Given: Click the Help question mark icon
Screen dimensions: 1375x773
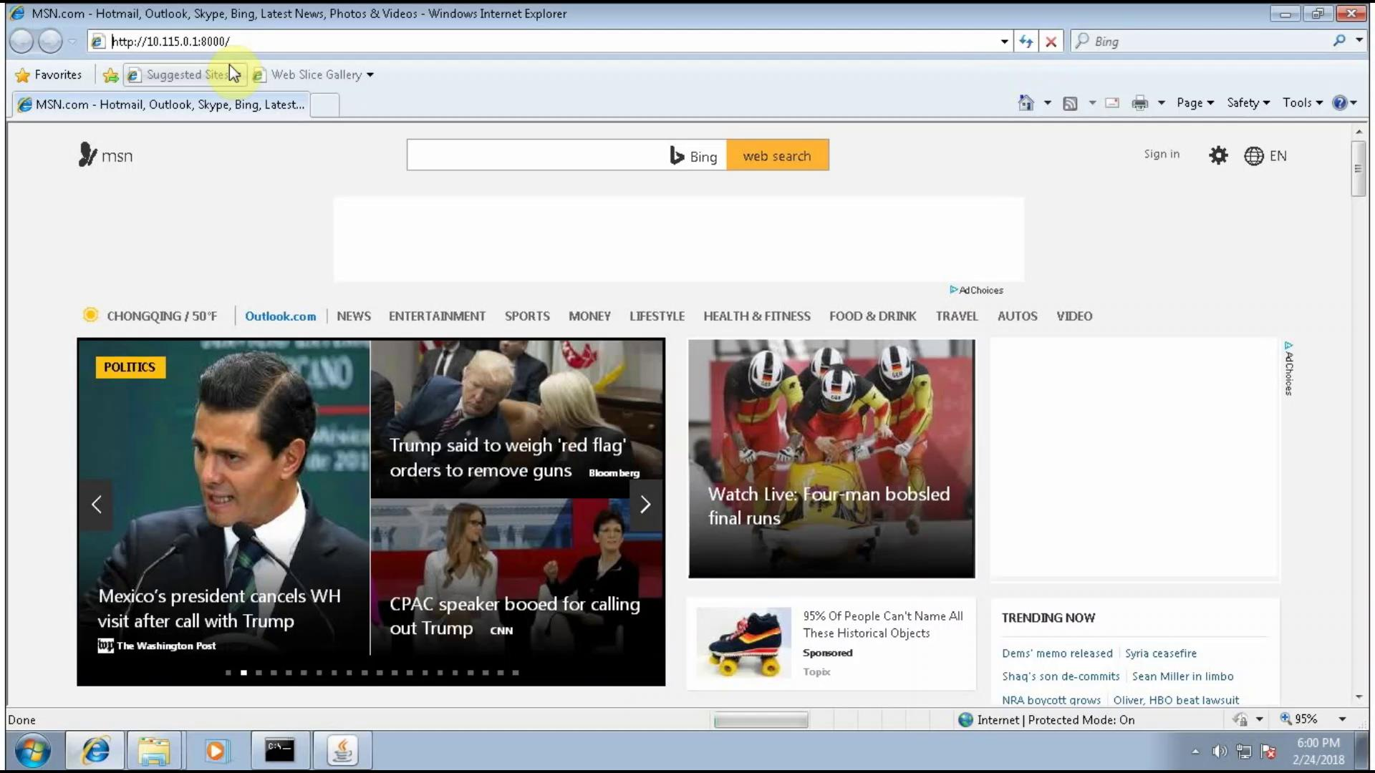Looking at the screenshot, I should 1339,103.
